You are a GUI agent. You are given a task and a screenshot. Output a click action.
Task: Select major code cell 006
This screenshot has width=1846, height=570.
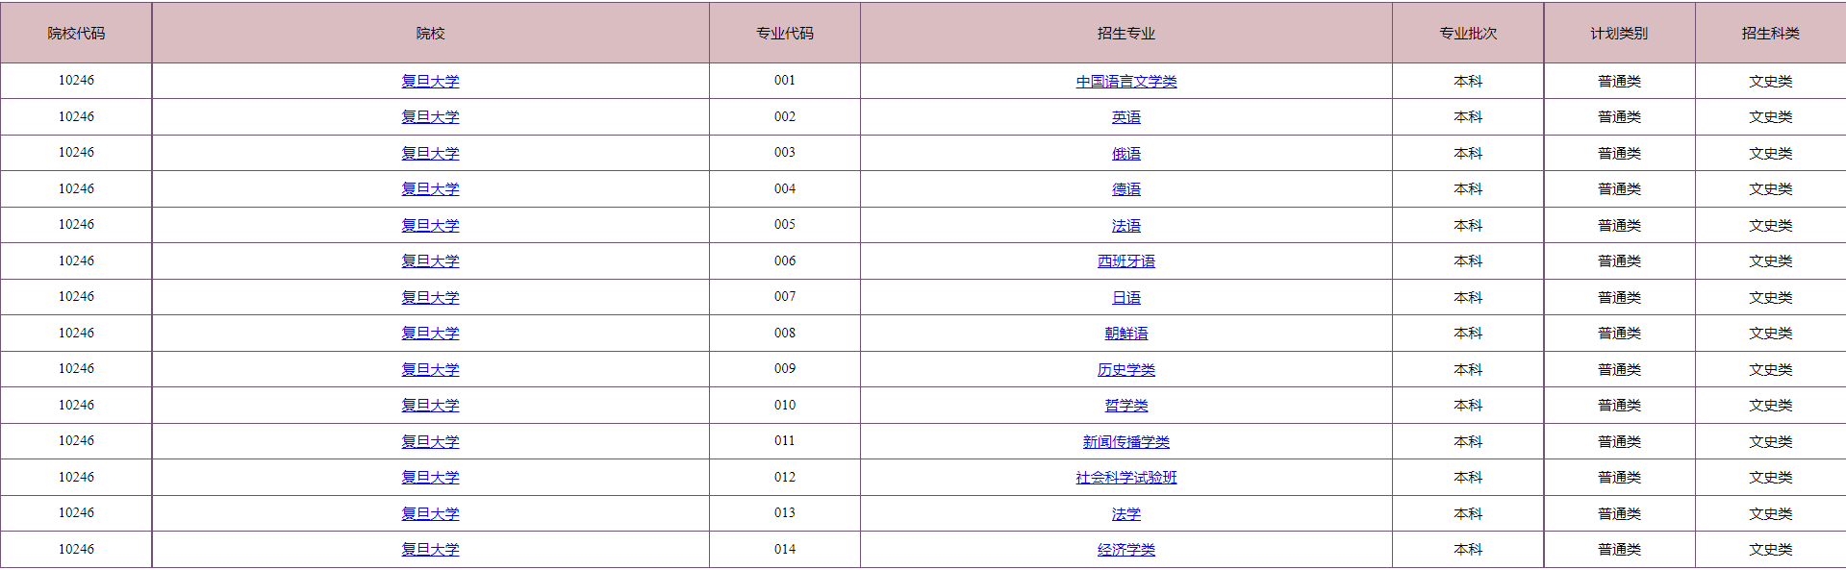pos(785,261)
